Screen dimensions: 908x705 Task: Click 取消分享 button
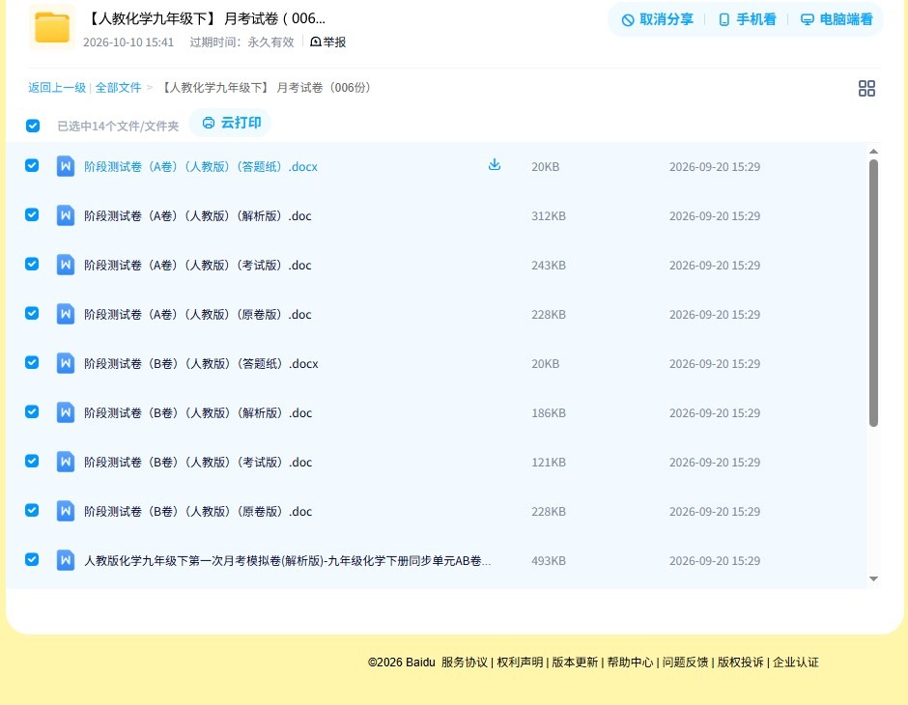(657, 19)
